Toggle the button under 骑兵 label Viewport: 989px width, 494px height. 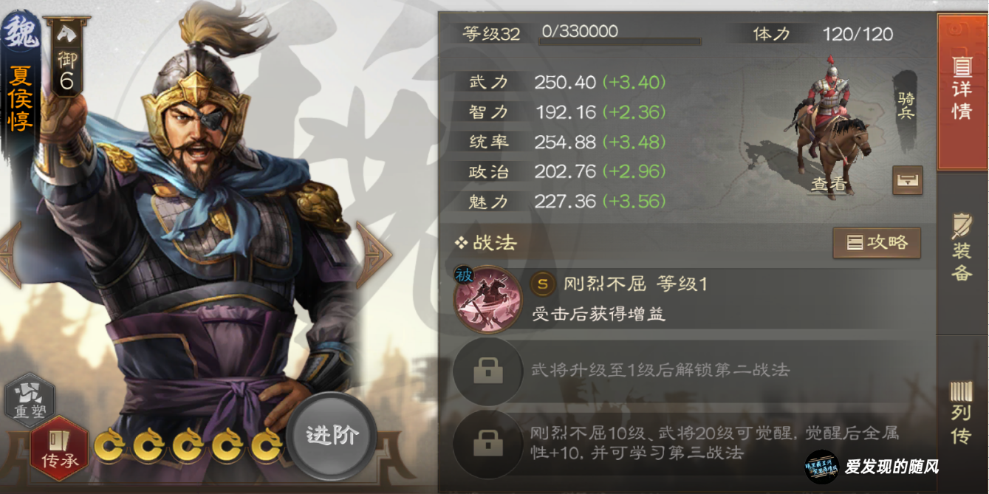(x=907, y=179)
